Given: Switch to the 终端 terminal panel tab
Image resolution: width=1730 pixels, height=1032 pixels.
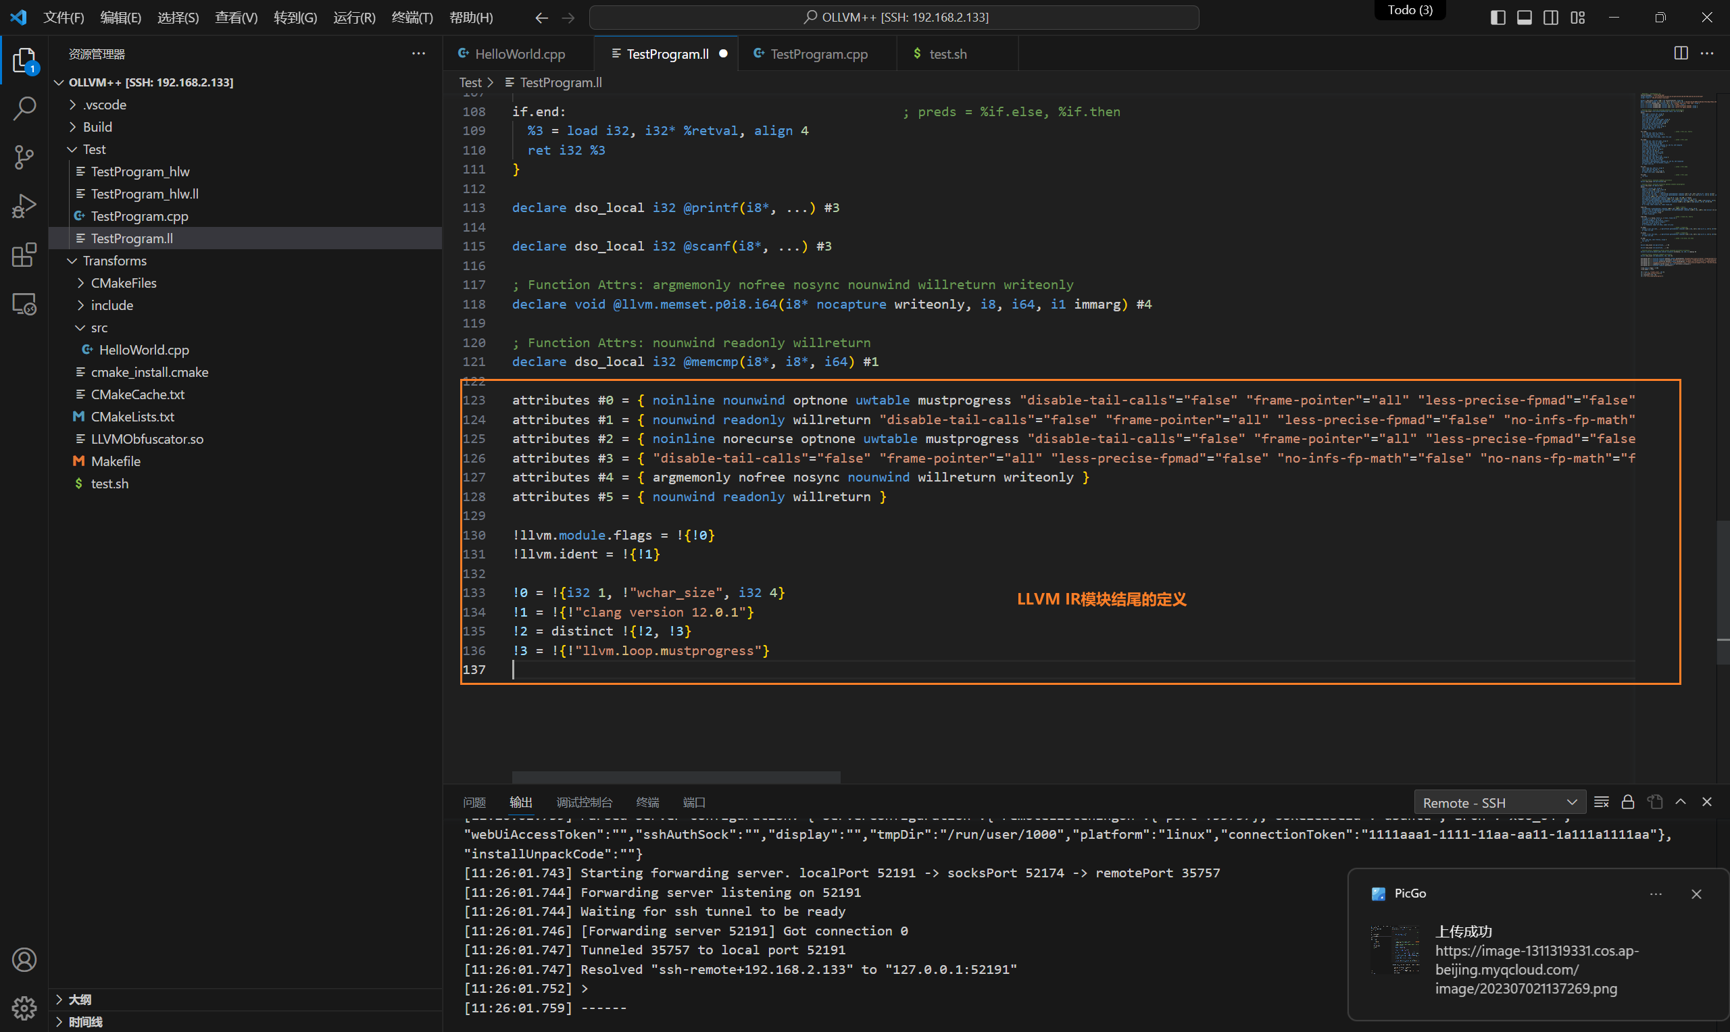Looking at the screenshot, I should pos(647,802).
